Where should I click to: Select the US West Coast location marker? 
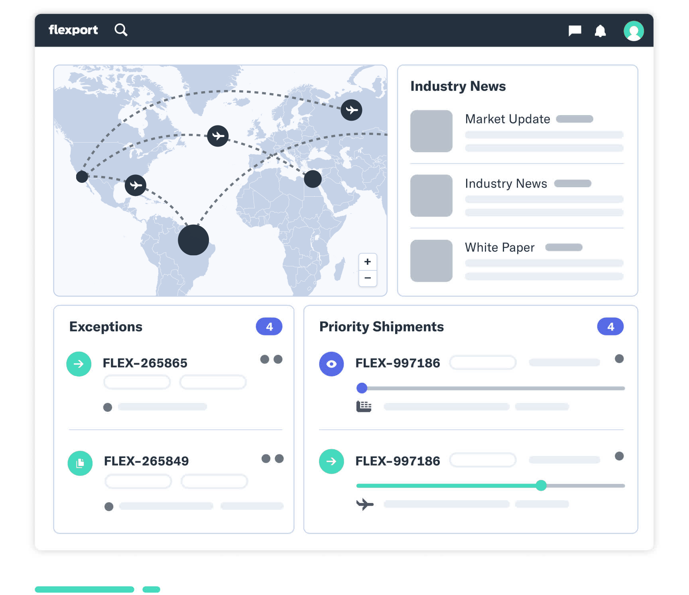[x=82, y=176]
